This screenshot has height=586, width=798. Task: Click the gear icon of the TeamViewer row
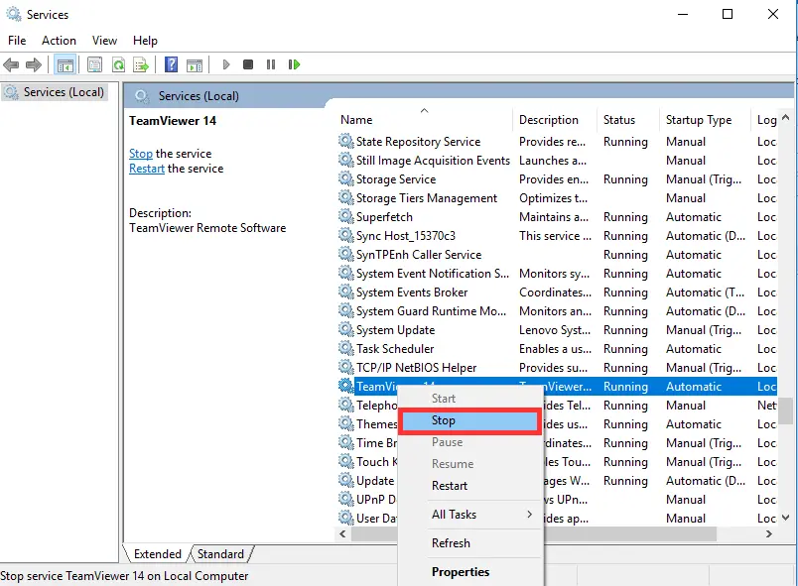click(346, 386)
